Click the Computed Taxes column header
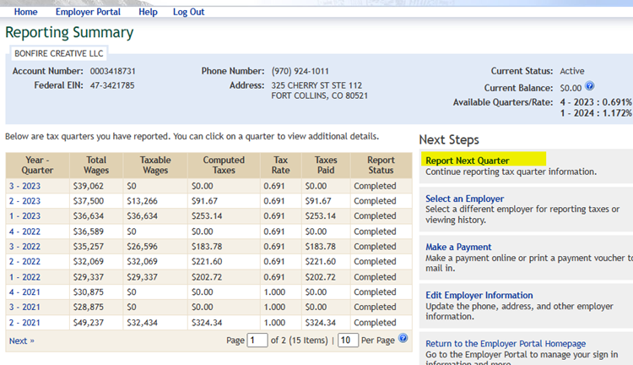The height and width of the screenshot is (365, 633). [224, 165]
